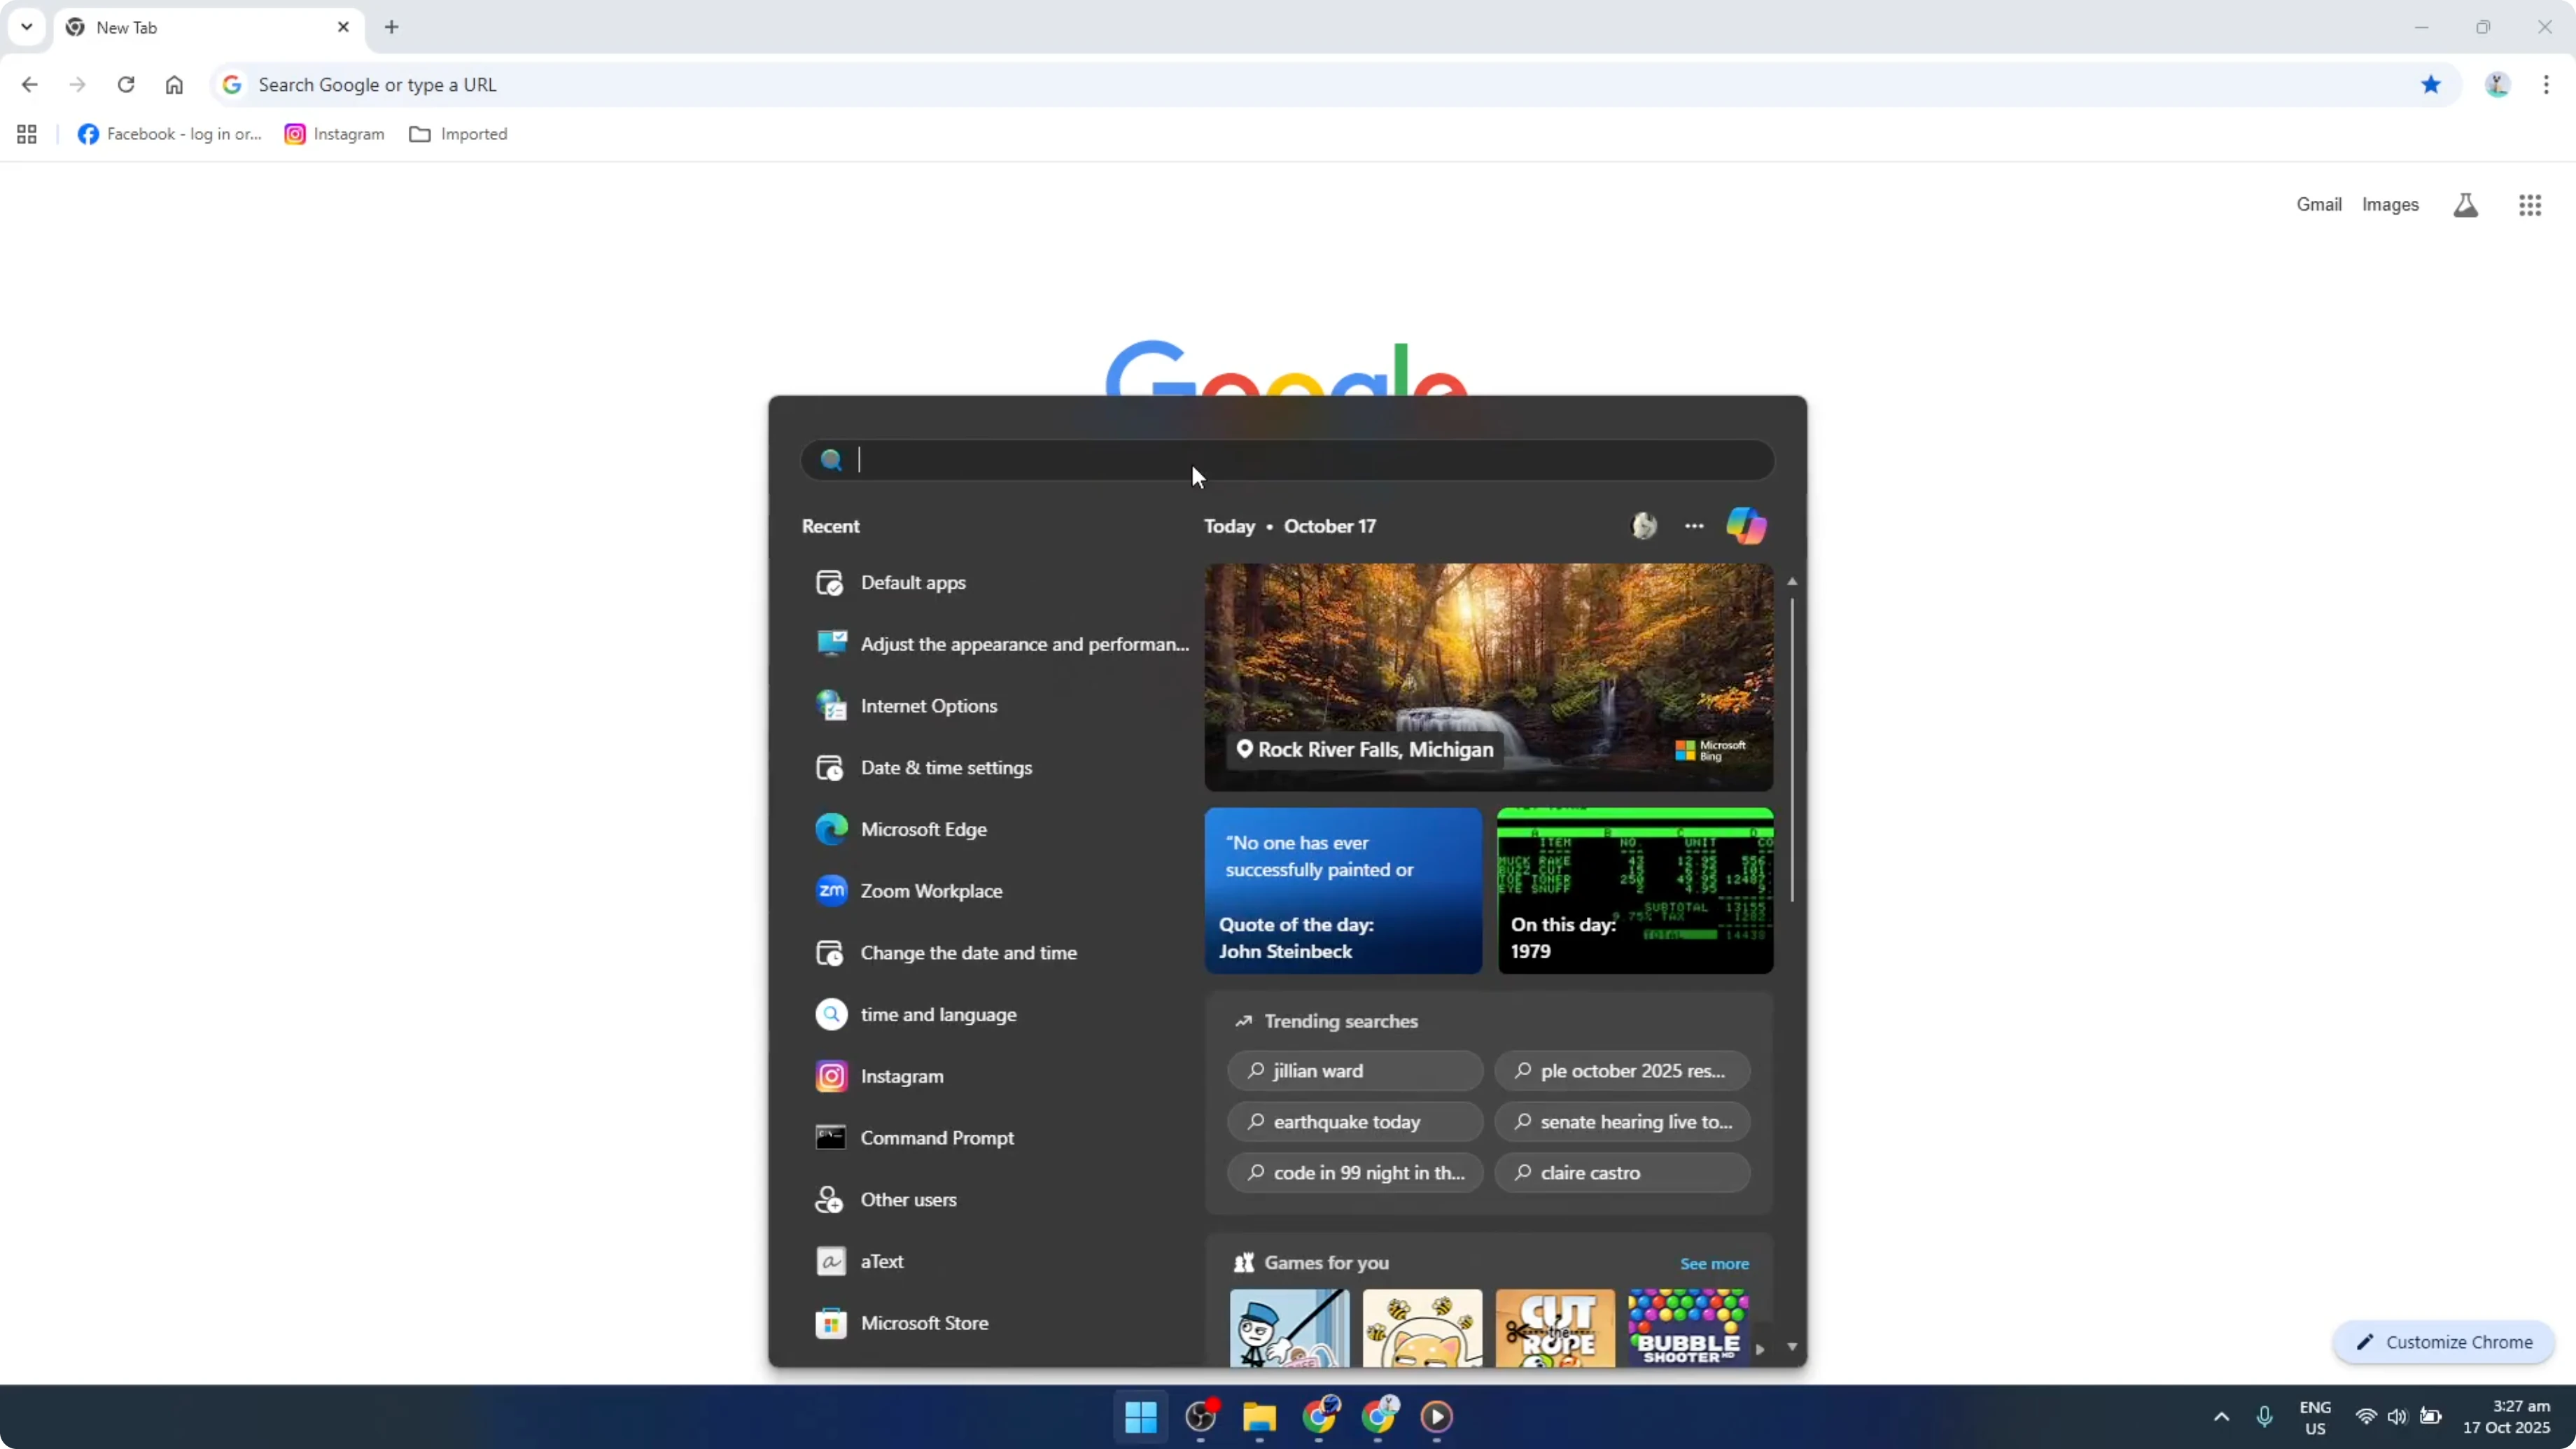Reload the page with the refresh icon

point(126,85)
